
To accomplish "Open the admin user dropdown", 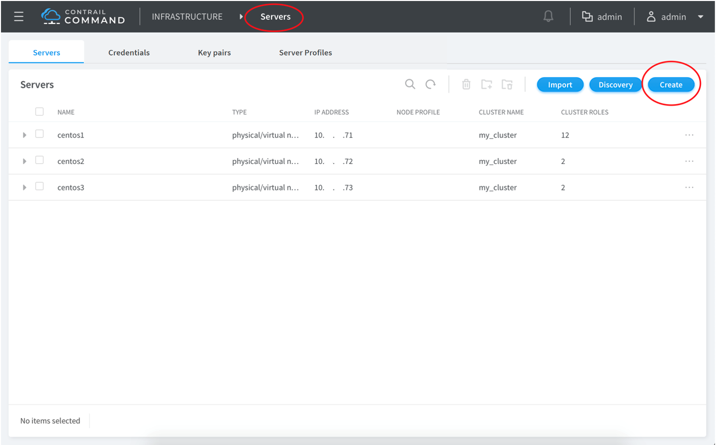I will coord(676,16).
